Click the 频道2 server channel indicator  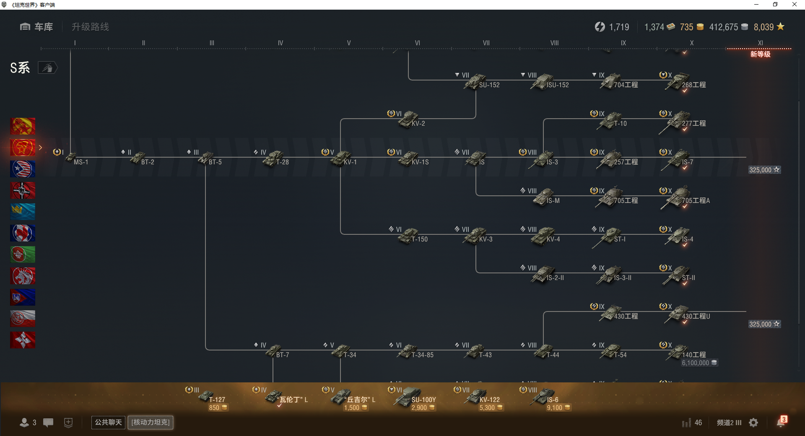[729, 423]
